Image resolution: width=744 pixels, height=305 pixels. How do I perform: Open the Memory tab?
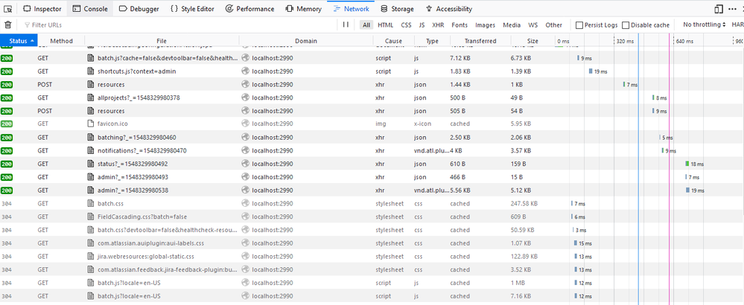[303, 8]
